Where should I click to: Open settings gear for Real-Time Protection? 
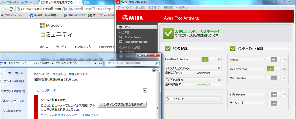[x=219, y=59]
